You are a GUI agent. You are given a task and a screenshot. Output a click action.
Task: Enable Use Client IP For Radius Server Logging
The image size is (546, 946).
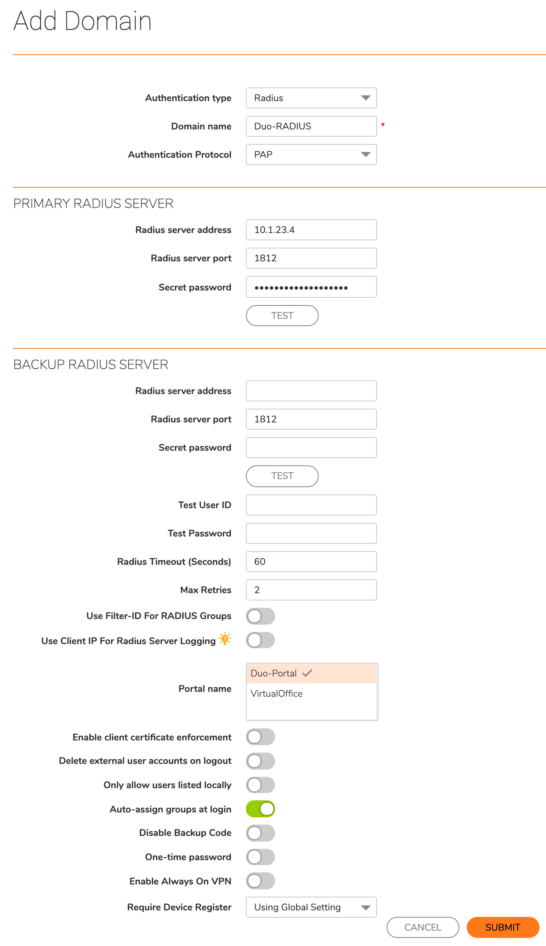point(260,640)
